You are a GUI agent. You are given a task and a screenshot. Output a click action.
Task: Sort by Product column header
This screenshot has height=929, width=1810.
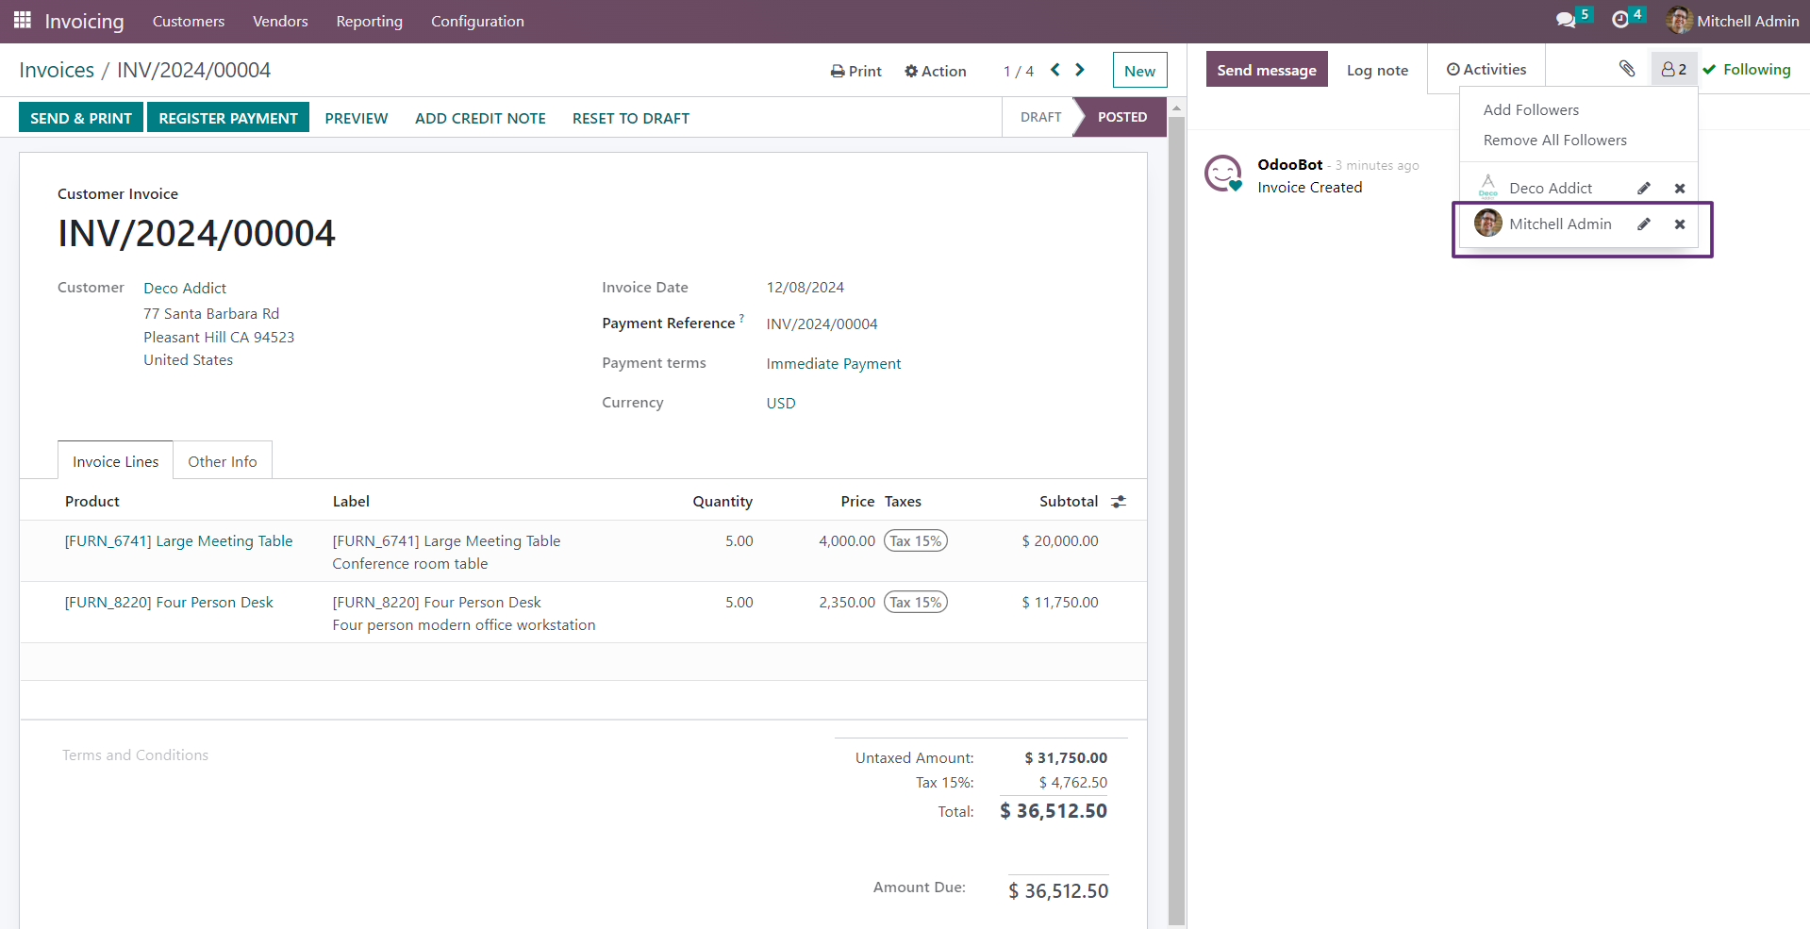[92, 502]
